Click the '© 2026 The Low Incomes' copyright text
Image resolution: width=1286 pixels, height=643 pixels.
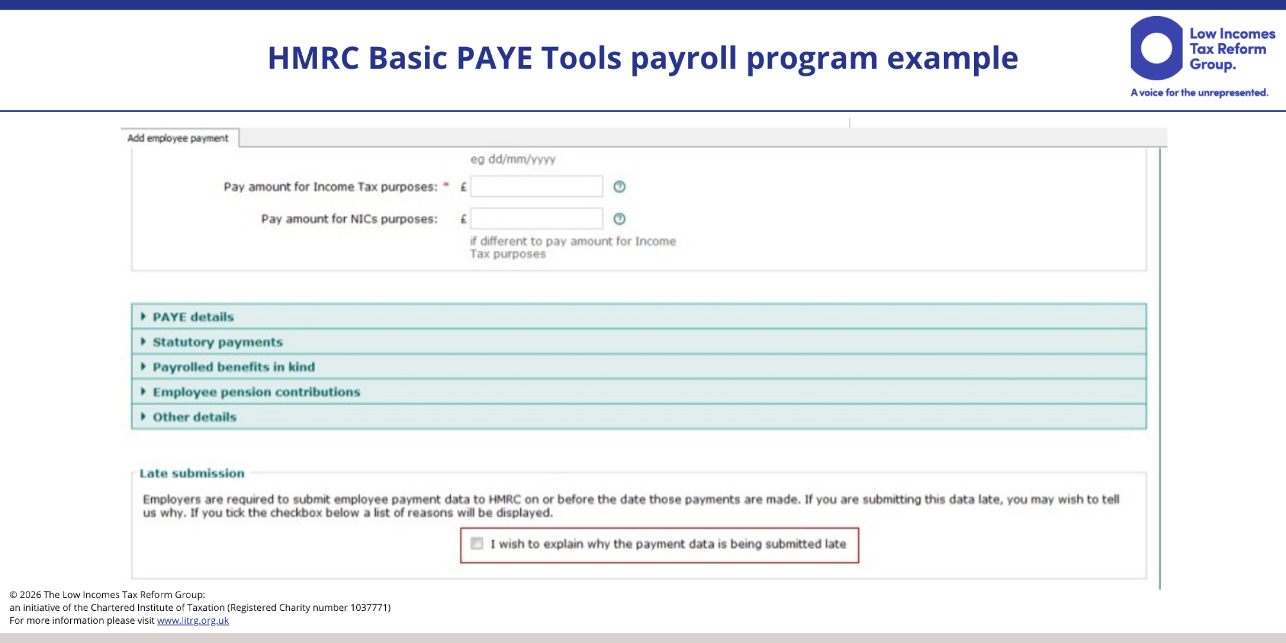pos(107,594)
